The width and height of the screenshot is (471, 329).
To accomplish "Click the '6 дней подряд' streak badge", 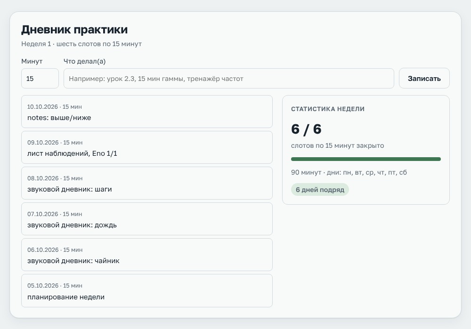I will [x=320, y=190].
